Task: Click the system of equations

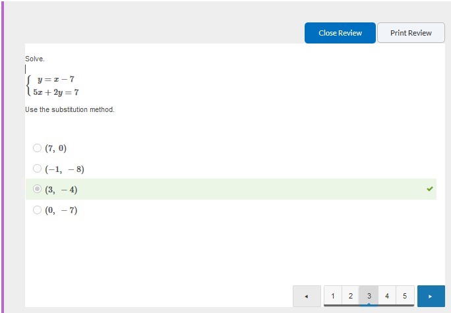Action: [x=55, y=86]
